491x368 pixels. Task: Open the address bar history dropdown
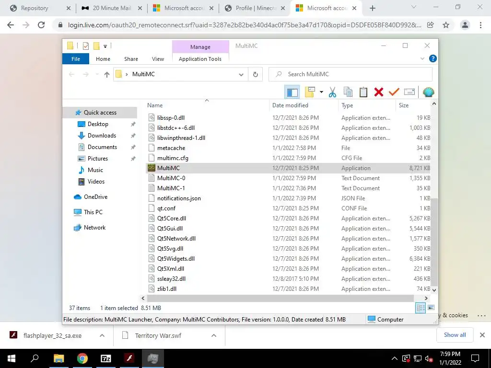tap(241, 74)
